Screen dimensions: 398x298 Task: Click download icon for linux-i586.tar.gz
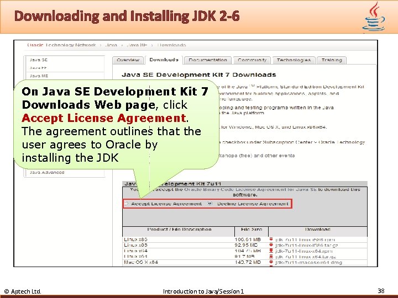click(271, 245)
